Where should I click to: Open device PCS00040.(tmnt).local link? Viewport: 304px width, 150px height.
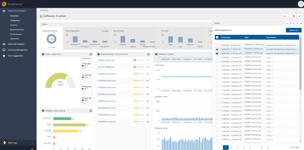pyautogui.click(x=107, y=81)
